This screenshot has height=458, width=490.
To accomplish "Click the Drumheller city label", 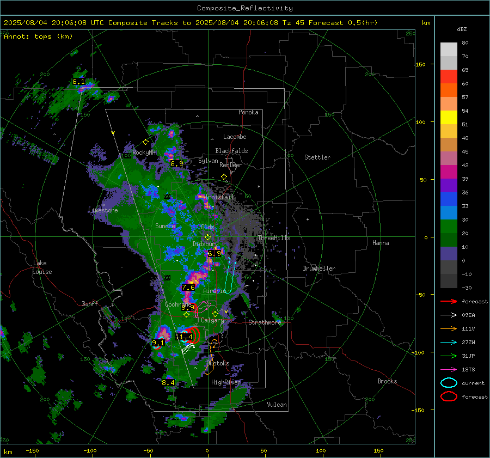I will (x=319, y=268).
